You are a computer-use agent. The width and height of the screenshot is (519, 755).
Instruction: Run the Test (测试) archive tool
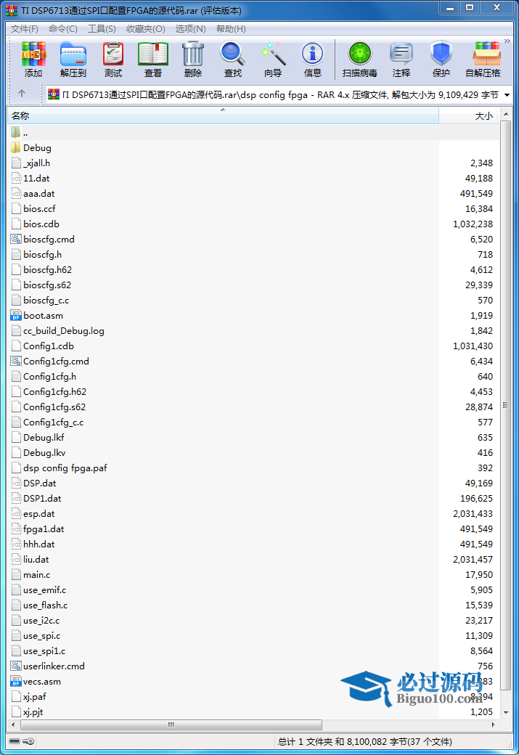(113, 58)
